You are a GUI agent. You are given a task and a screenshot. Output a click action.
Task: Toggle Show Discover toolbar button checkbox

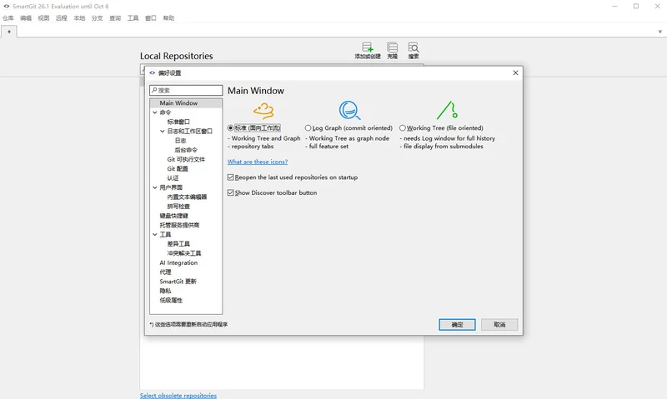(x=231, y=192)
